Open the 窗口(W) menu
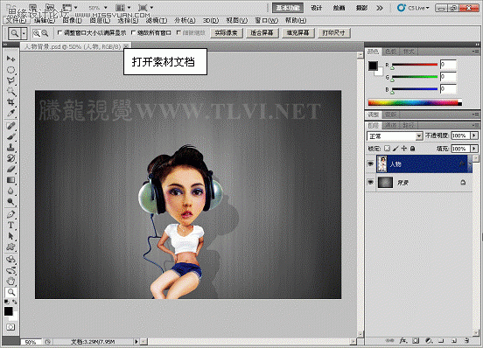 pyautogui.click(x=267, y=20)
